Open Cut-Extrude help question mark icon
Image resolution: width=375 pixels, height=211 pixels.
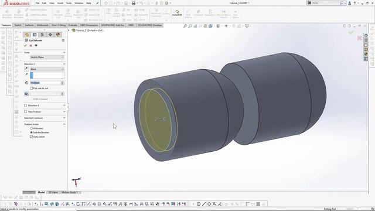(63, 40)
